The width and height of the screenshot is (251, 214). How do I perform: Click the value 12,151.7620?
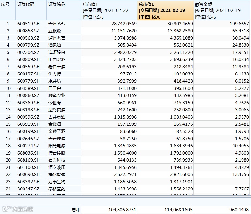(124, 31)
